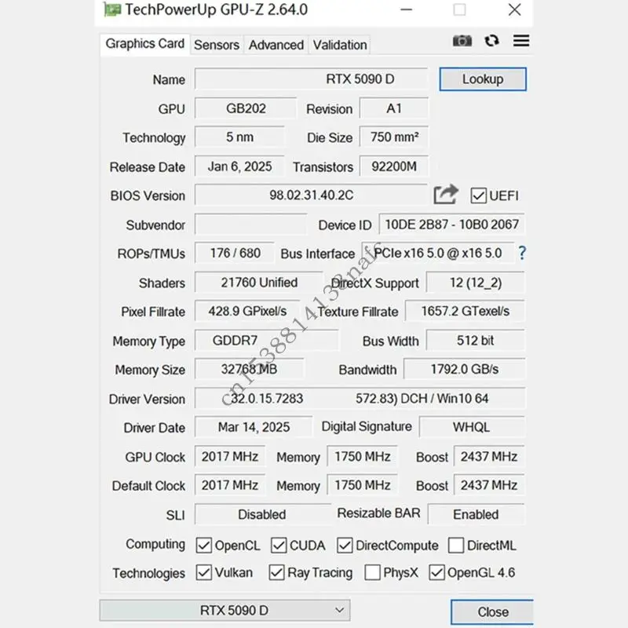
Task: Click the GPU Clock 2017 MHz value
Action: click(230, 456)
